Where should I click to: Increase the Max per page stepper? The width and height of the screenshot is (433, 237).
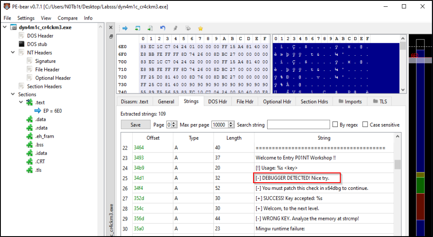point(231,123)
